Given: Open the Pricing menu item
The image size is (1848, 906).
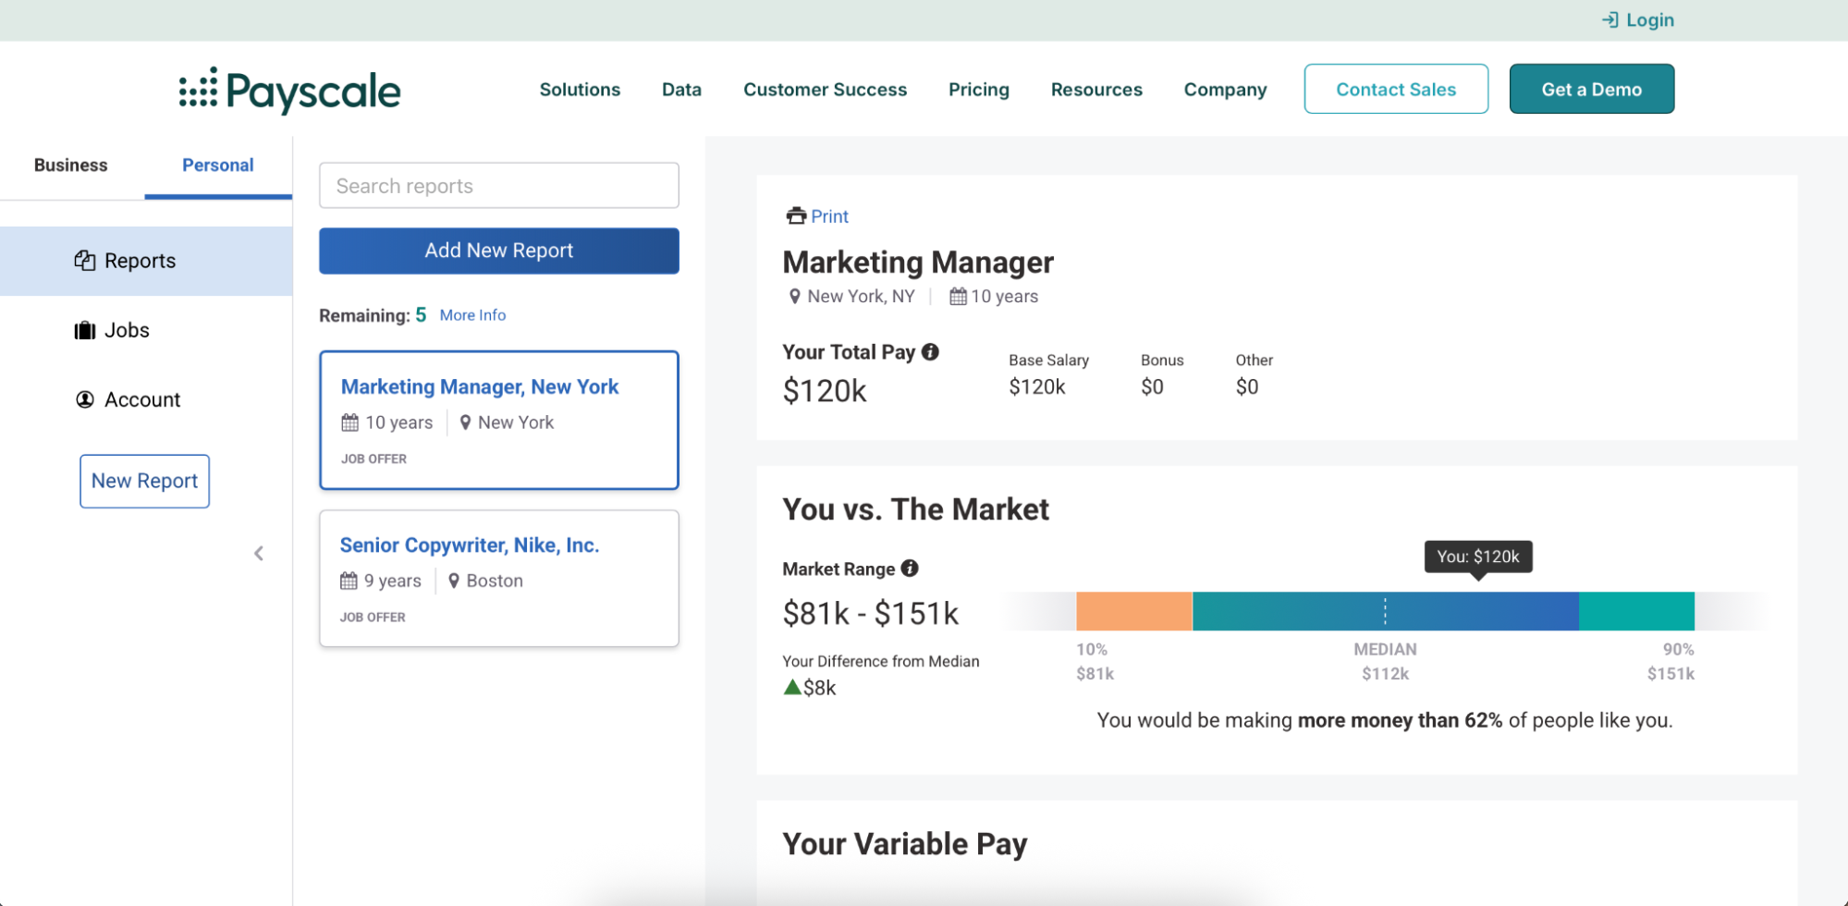Looking at the screenshot, I should (x=978, y=90).
